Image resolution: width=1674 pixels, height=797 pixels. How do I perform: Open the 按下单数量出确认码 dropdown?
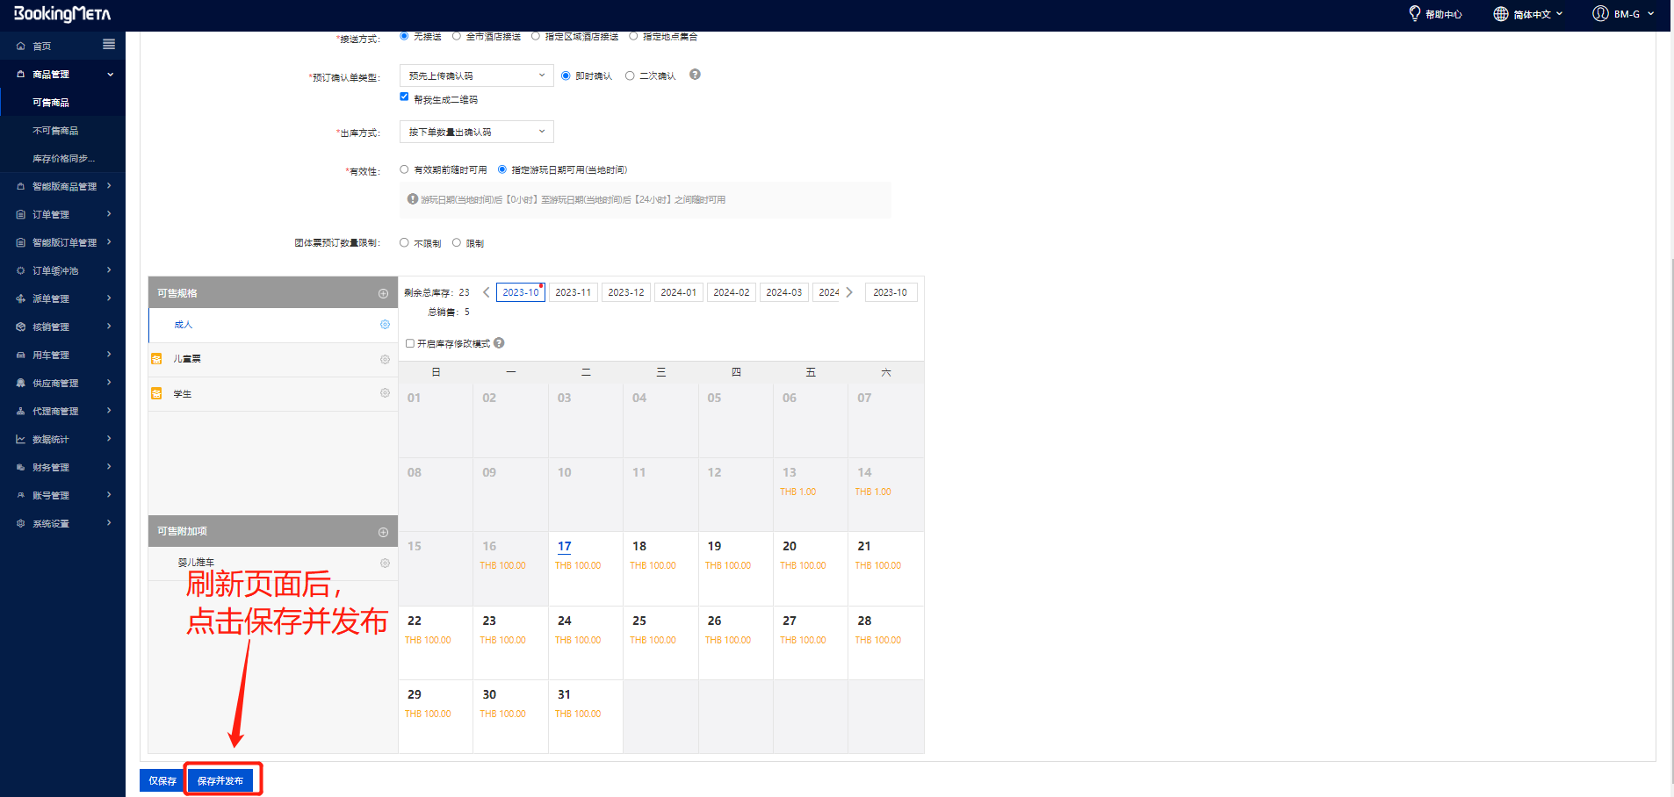476,132
